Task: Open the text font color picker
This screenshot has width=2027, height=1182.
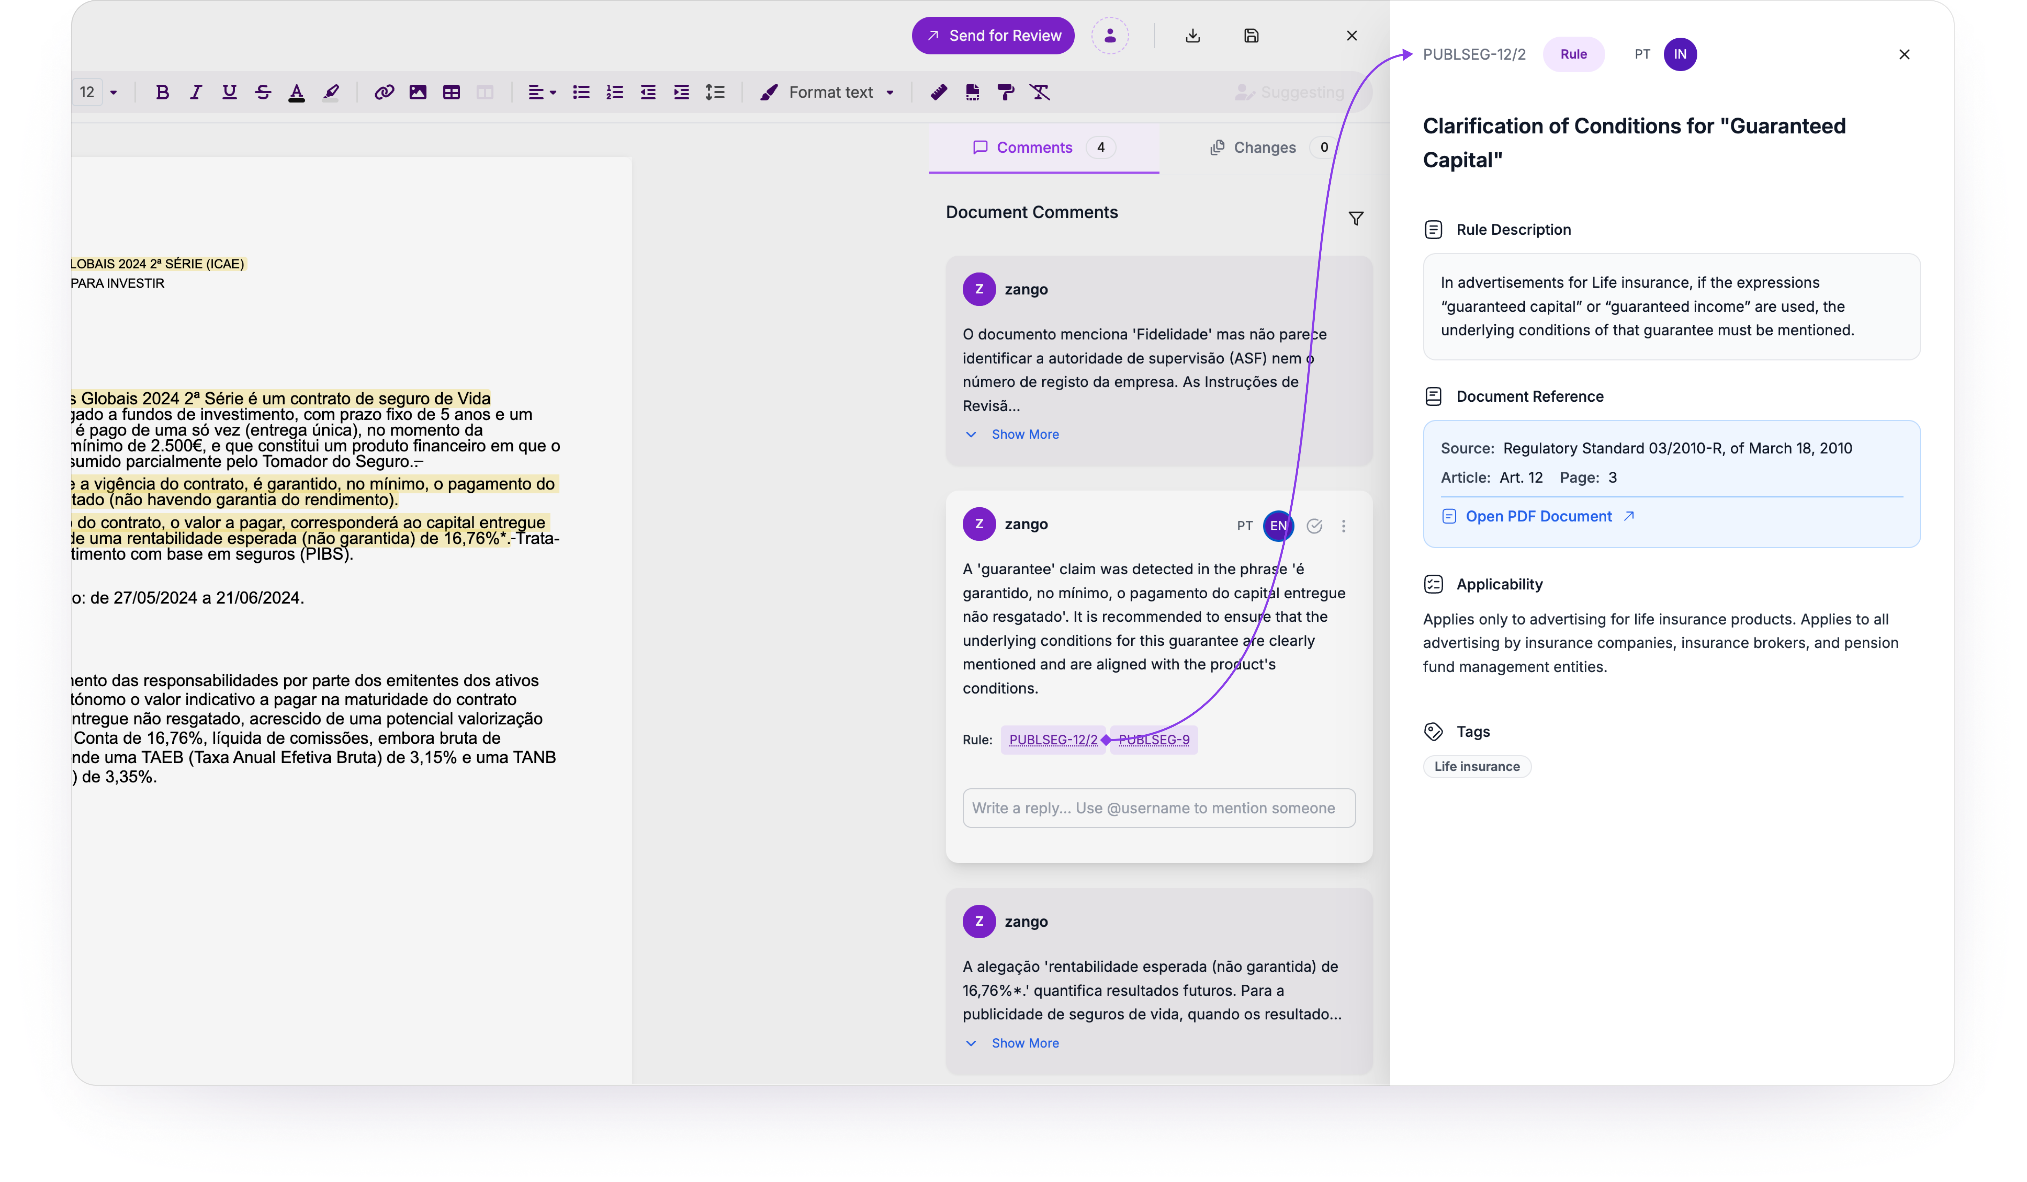Action: point(297,92)
